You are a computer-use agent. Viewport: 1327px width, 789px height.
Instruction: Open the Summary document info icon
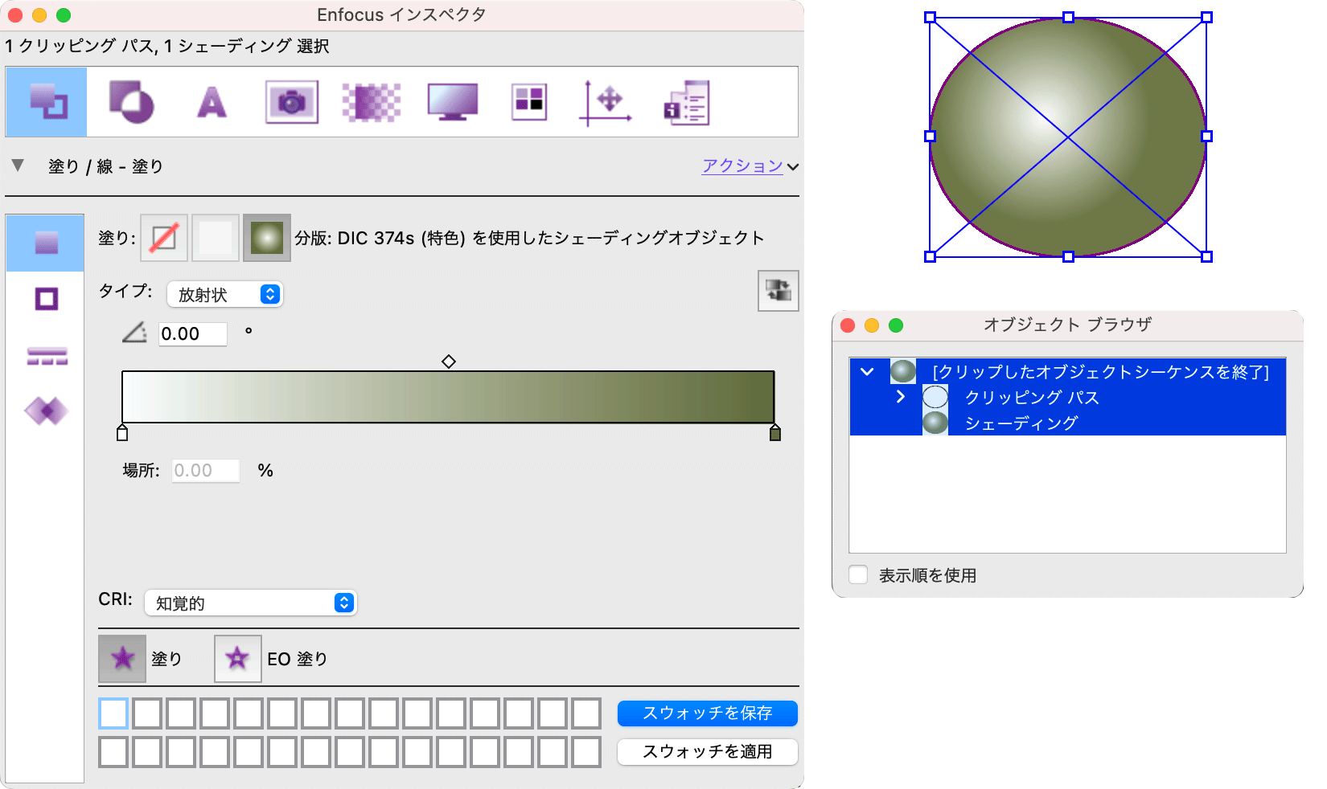pyautogui.click(x=686, y=103)
